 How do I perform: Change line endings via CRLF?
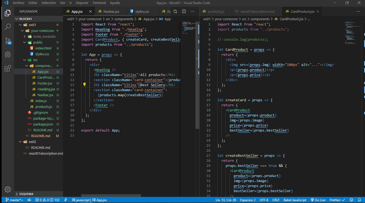point(276,200)
